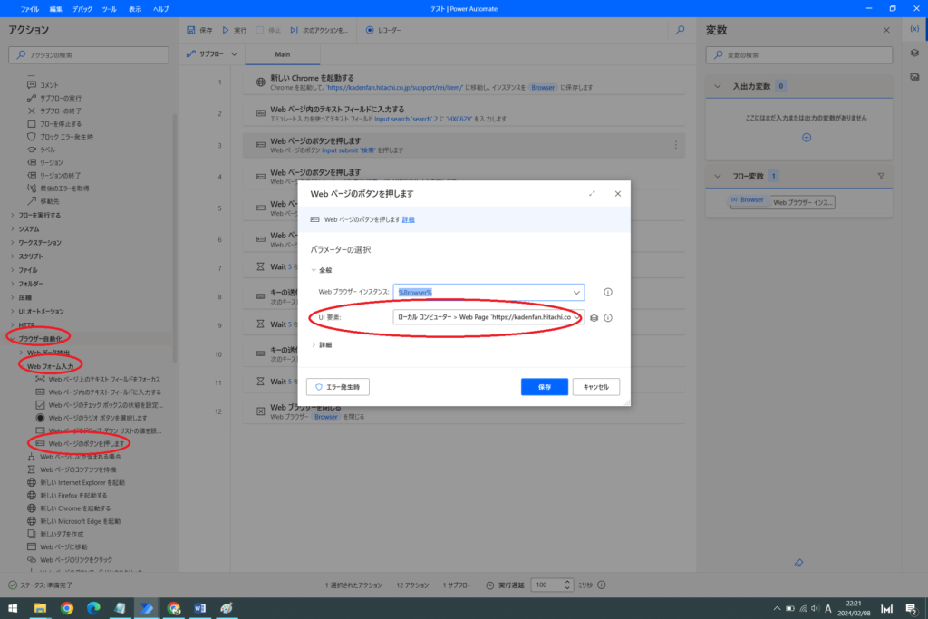
Task: Open the UI elements pane from the right sidebar
Action: point(914,53)
